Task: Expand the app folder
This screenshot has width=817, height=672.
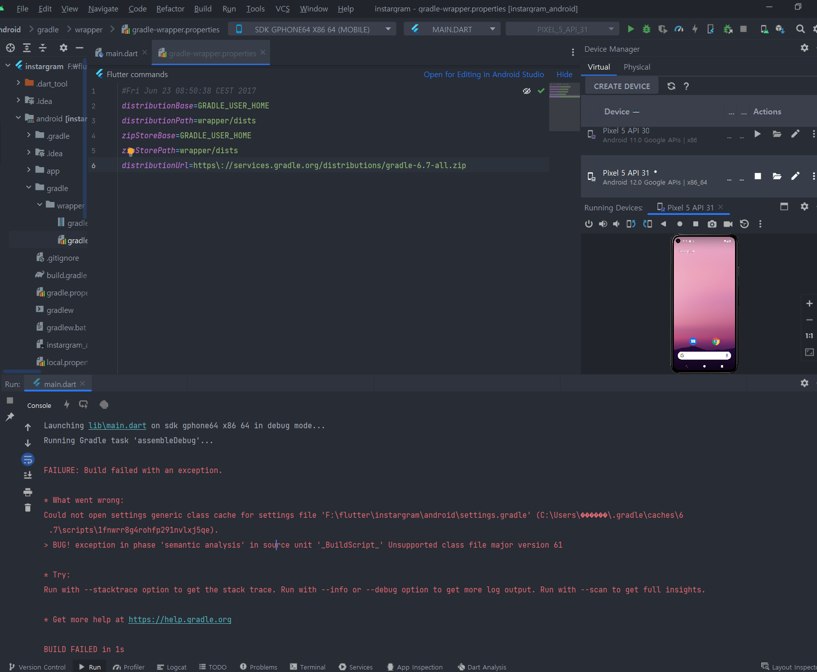Action: [x=29, y=170]
